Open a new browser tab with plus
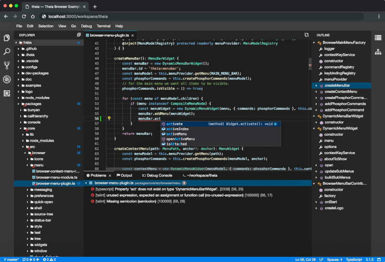Image resolution: width=385 pixels, height=262 pixels. [95, 7]
